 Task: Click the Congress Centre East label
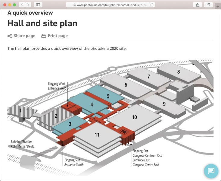pyautogui.click(x=146, y=165)
